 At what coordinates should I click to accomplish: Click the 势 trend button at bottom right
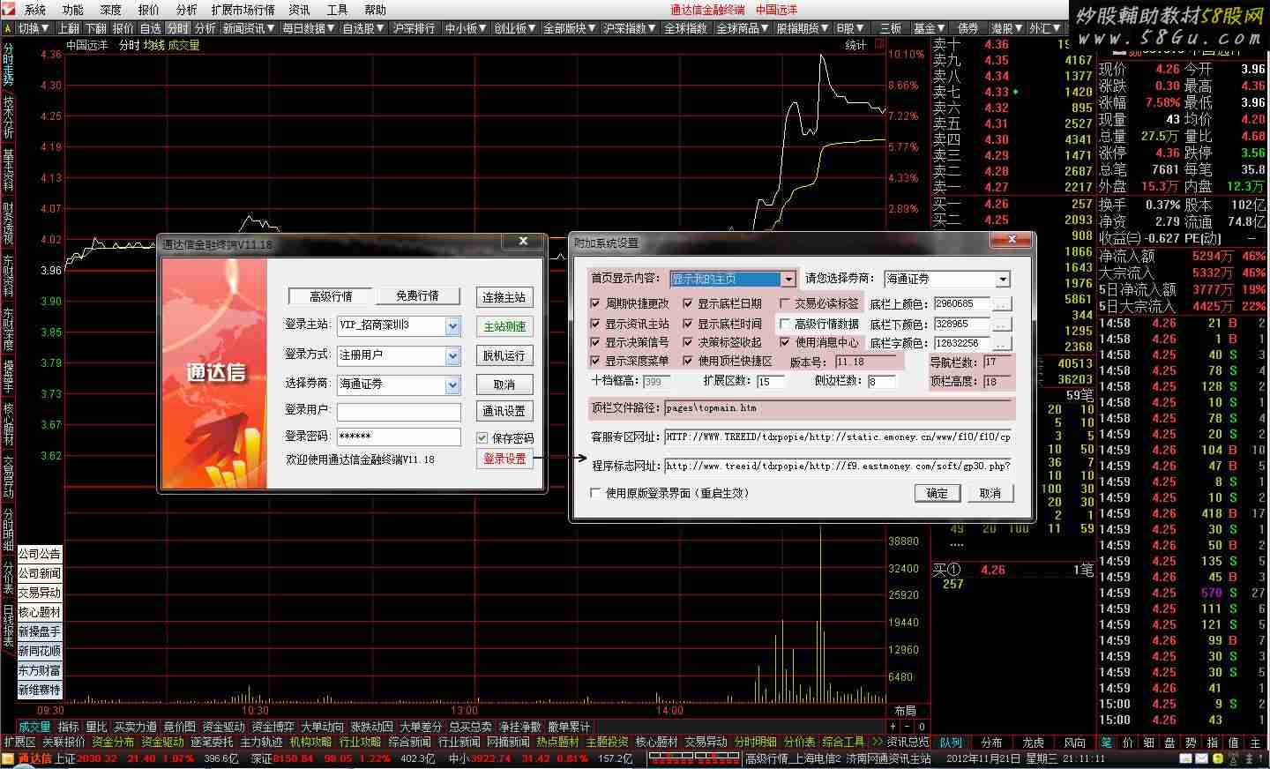pos(1191,743)
